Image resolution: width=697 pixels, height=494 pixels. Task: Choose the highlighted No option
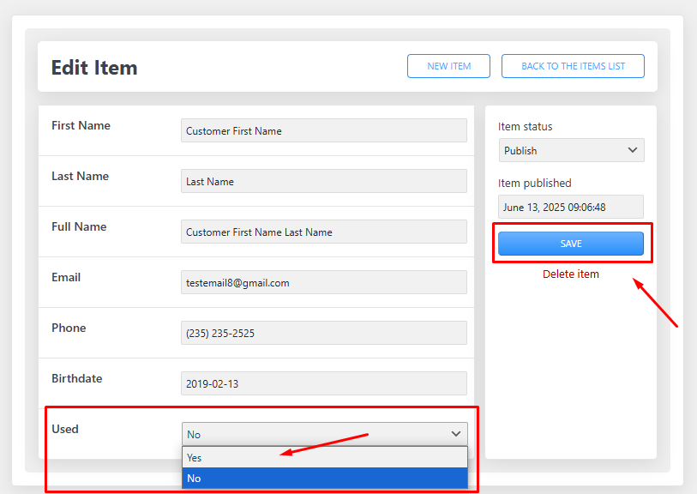click(x=324, y=478)
